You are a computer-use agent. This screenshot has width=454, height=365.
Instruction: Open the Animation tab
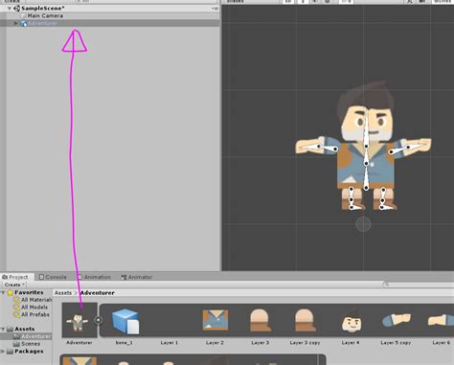(94, 277)
